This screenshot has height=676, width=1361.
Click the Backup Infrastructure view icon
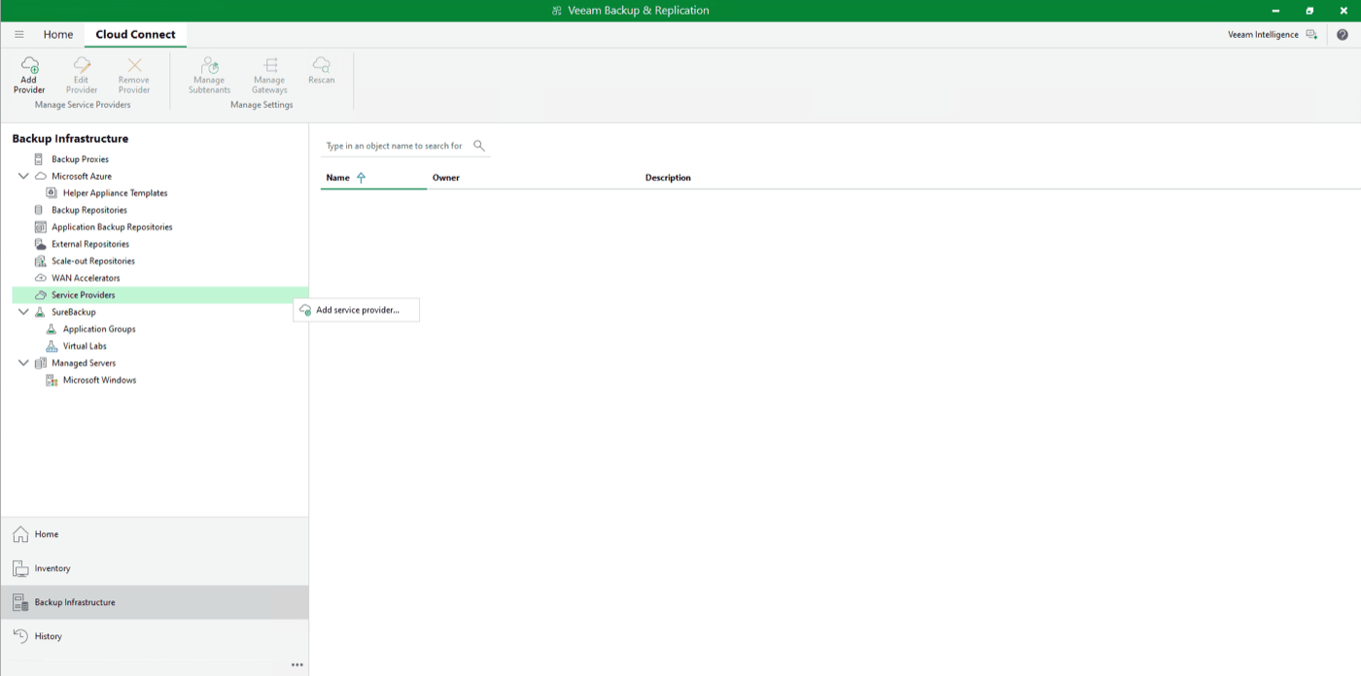tap(20, 602)
